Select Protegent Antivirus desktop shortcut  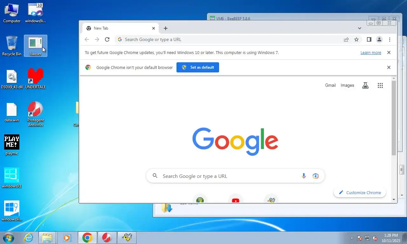pos(36,114)
